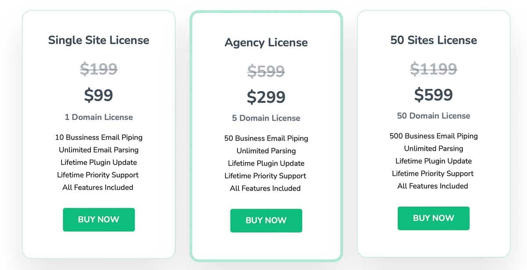The height and width of the screenshot is (270, 527).
Task: Click Lifetime Priority Support in Agency card
Action: pyautogui.click(x=265, y=176)
